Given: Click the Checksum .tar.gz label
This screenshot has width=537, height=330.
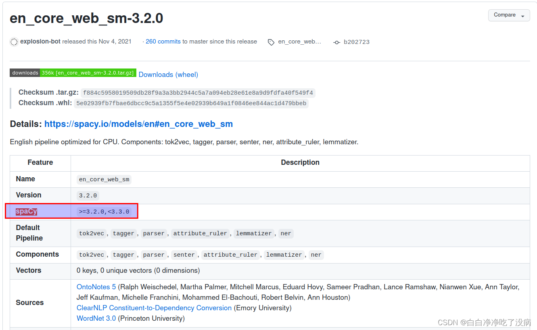Looking at the screenshot, I should tap(48, 92).
